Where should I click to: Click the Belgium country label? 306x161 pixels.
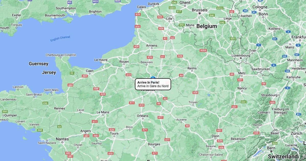(x=207, y=26)
